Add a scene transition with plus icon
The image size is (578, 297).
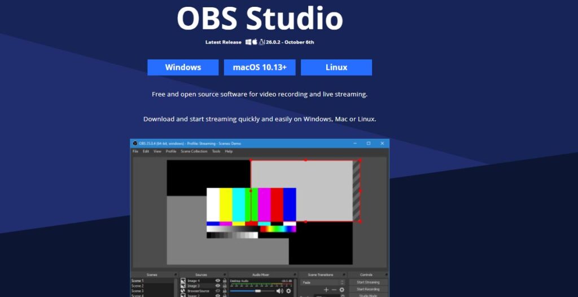coord(326,290)
